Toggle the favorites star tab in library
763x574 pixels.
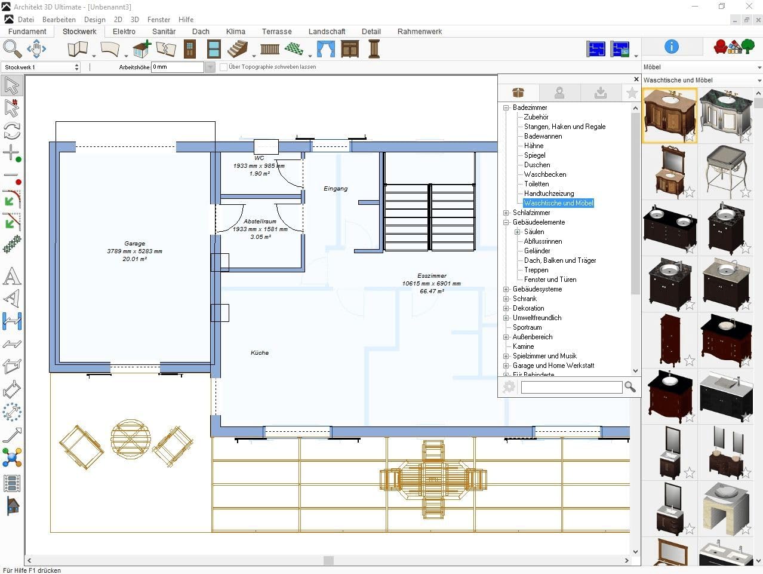click(x=631, y=93)
